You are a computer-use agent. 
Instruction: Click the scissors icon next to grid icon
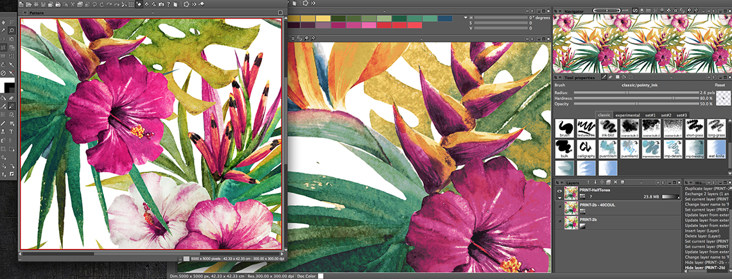[124, 4]
